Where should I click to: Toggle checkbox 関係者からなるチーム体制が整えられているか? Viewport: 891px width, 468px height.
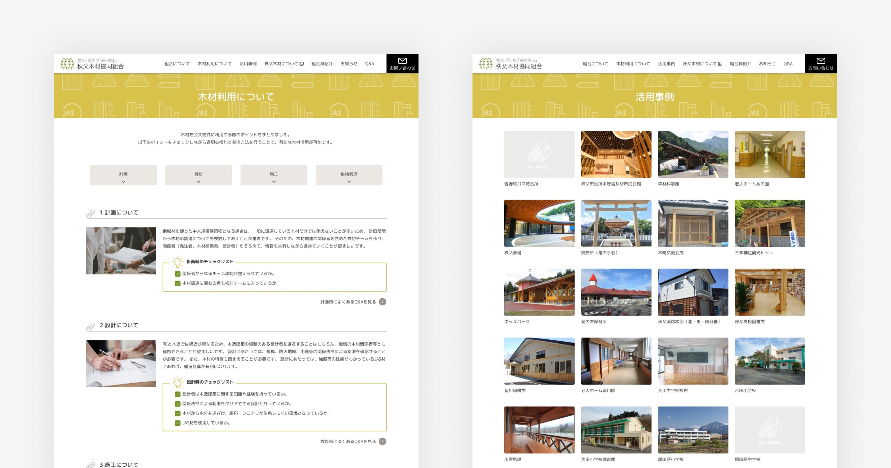[178, 274]
